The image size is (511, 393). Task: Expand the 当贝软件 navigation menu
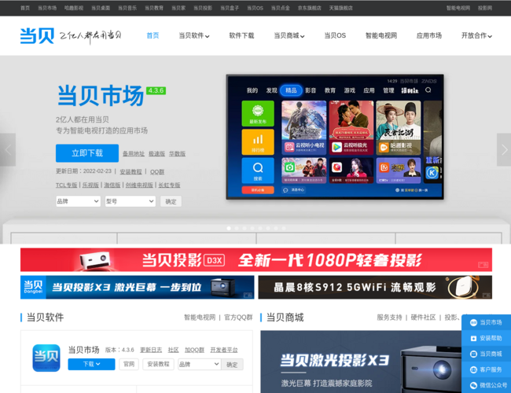click(x=193, y=35)
